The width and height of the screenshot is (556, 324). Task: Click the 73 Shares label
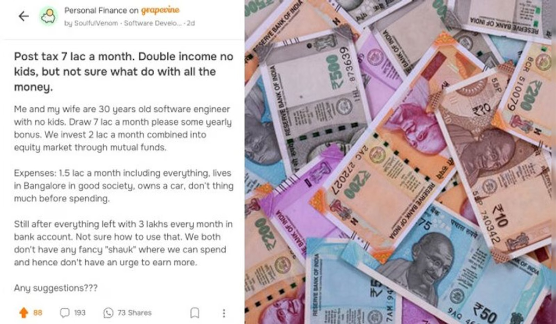[134, 313]
